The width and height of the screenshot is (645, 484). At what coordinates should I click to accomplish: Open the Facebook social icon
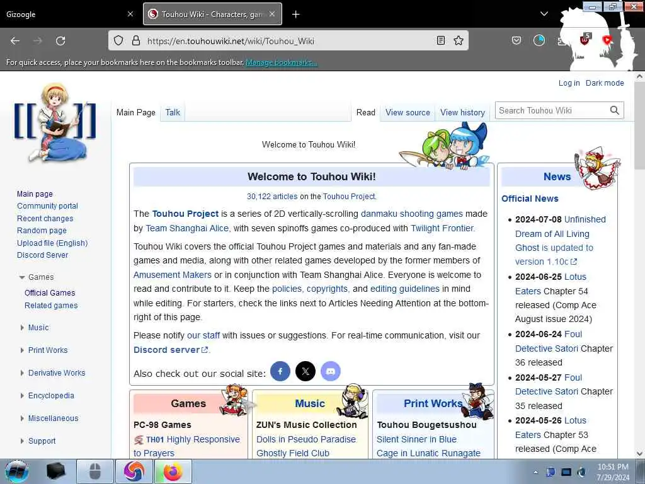280,371
